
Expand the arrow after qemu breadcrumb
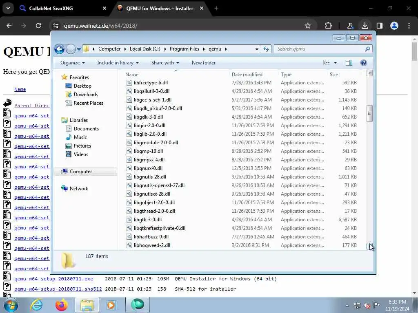pyautogui.click(x=226, y=49)
